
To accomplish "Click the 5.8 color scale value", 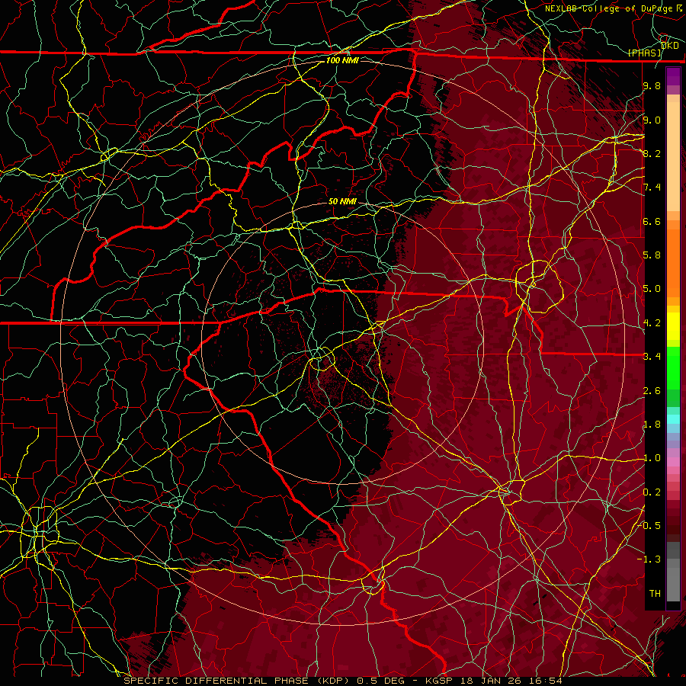I will 652,255.
